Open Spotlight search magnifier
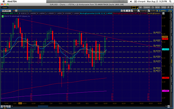Screen dimensions: 174x109 (170, 1)
